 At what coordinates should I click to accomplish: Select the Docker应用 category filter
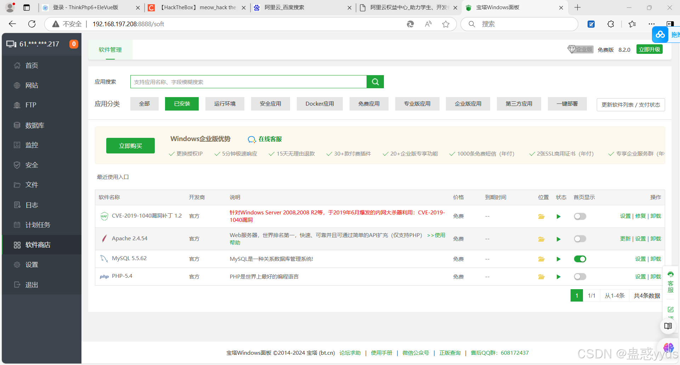point(319,104)
